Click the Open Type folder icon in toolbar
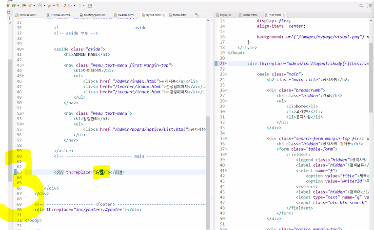374x230 pixels. tap(24, 5)
